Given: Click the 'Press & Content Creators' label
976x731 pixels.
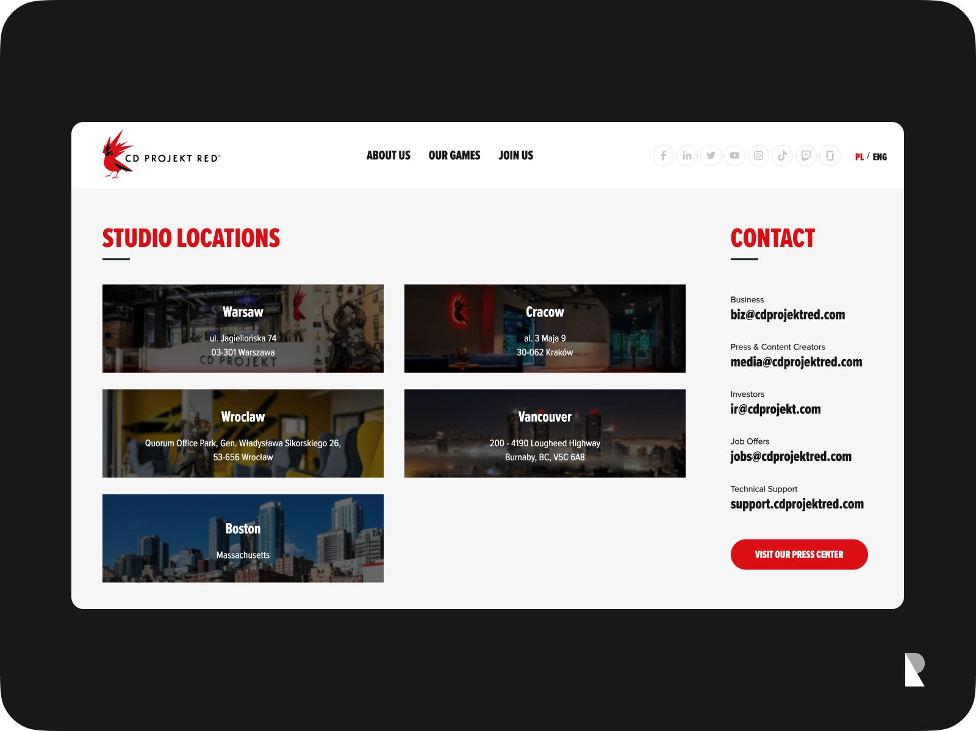Looking at the screenshot, I should 778,347.
